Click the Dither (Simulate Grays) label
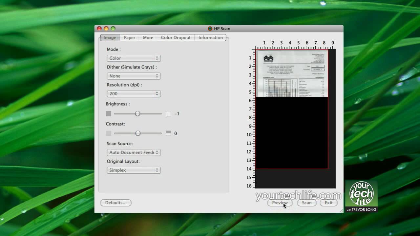The image size is (420, 236). click(x=132, y=67)
